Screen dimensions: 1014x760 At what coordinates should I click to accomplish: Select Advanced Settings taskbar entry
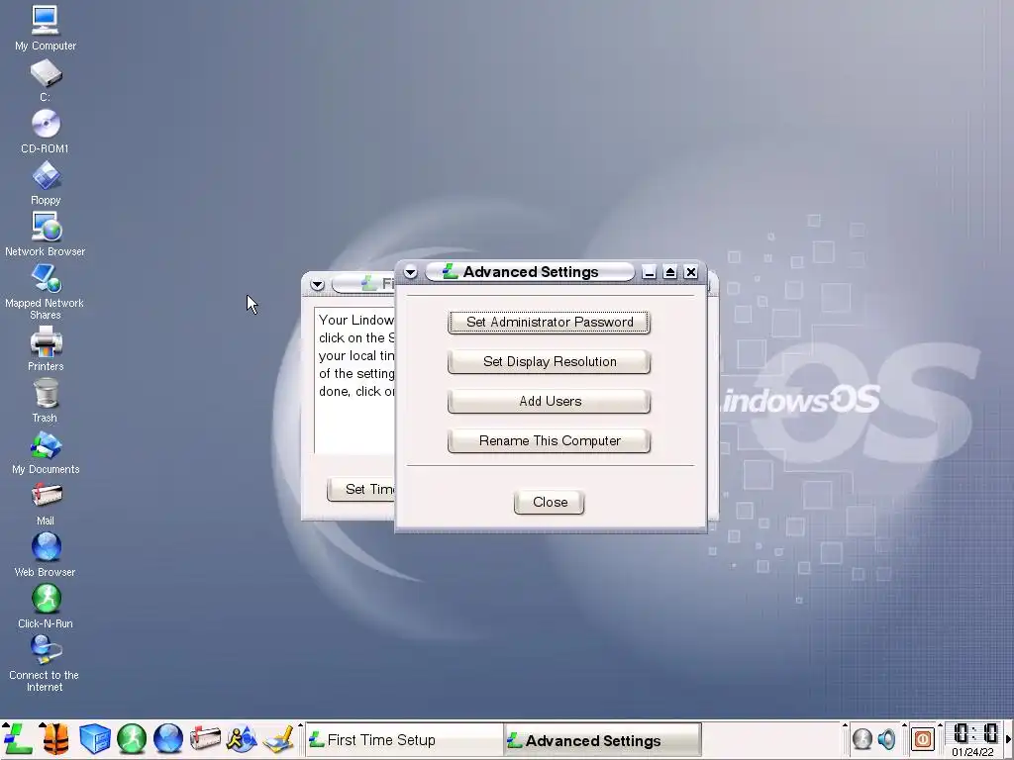click(603, 740)
